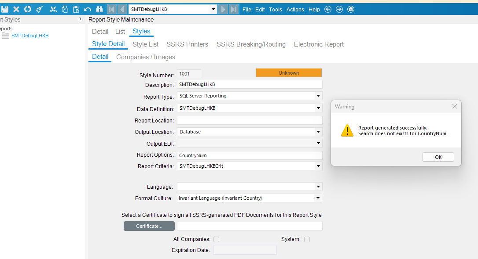The width and height of the screenshot is (478, 259).
Task: Click the Refresh arrows icon
Action: click(x=28, y=9)
